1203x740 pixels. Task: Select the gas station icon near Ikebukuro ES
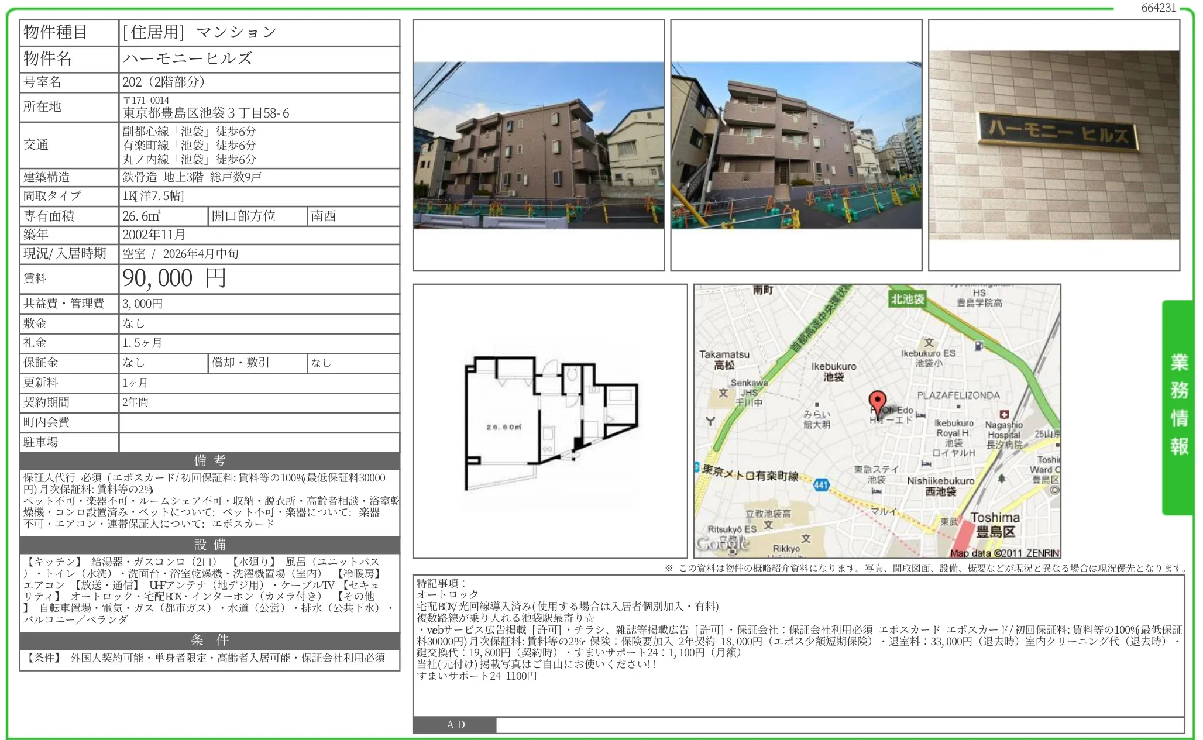(979, 346)
